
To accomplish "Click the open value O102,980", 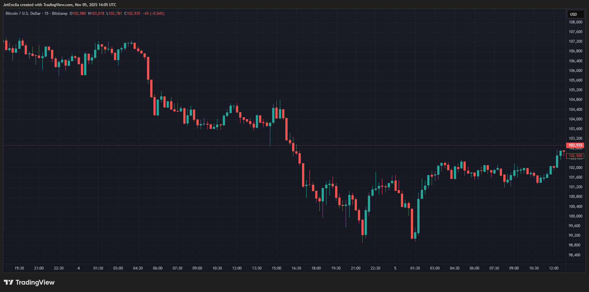I will coord(78,13).
